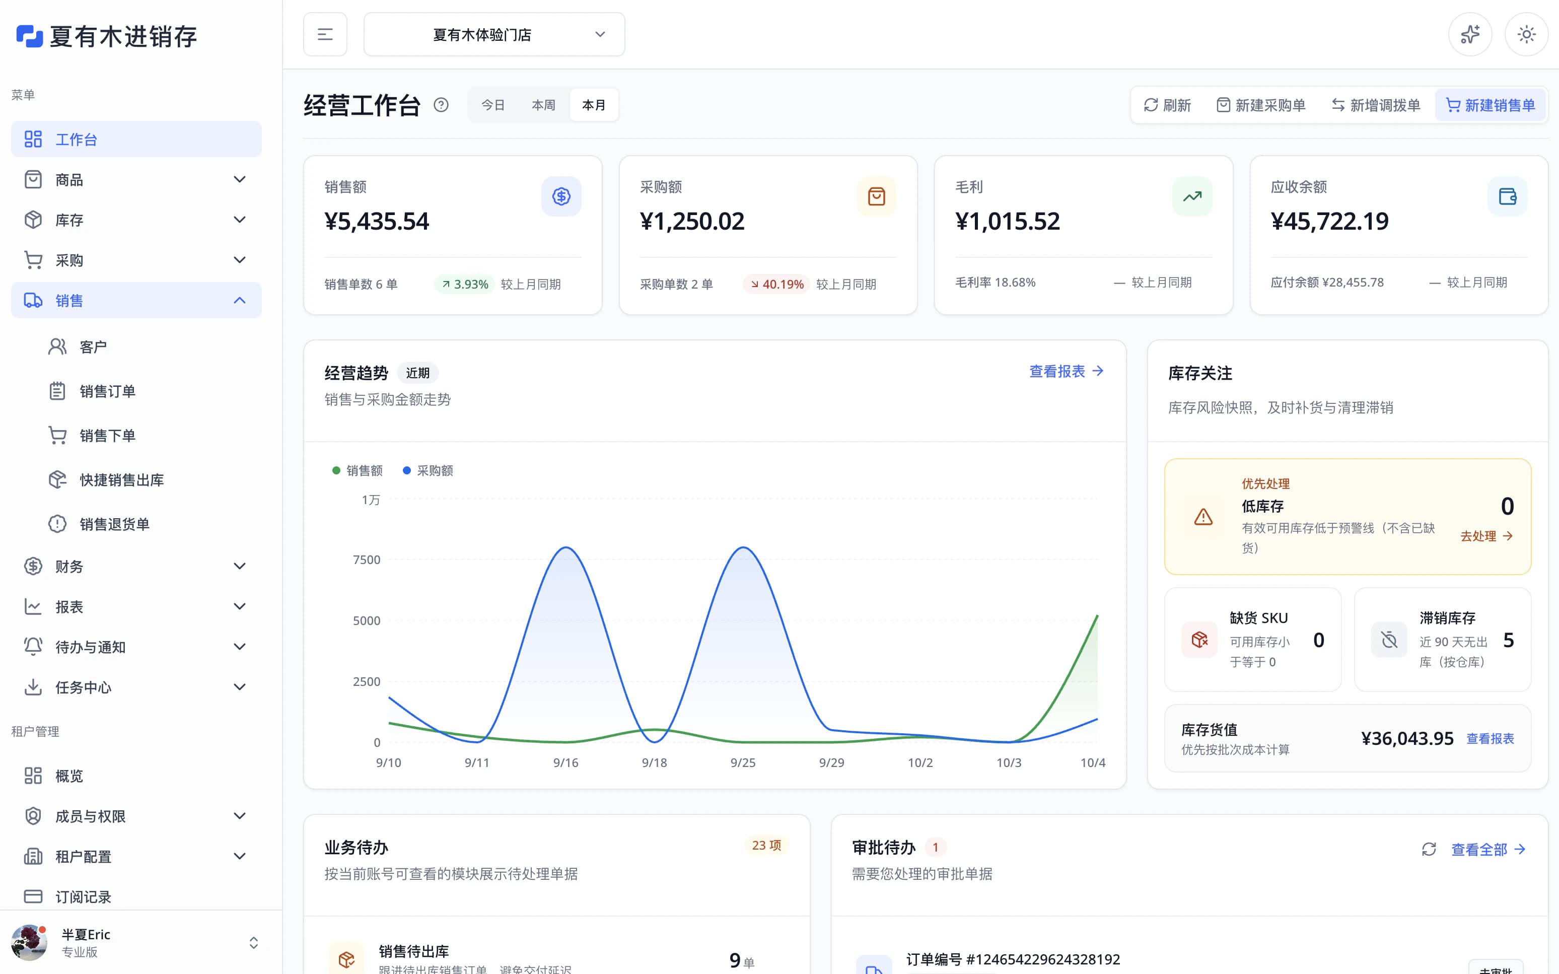Click 去处理 link in 低库存 card
The image size is (1559, 974).
click(1486, 536)
